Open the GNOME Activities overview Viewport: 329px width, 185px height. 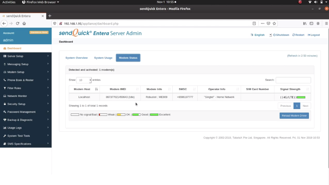click(x=9, y=2)
